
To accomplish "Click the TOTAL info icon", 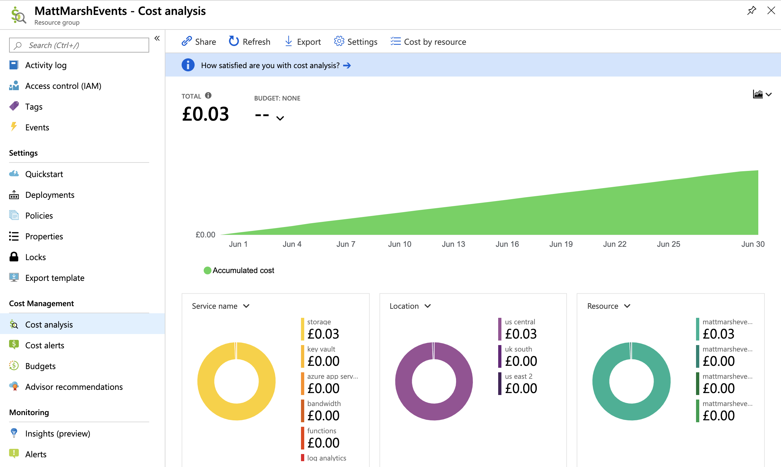I will pyautogui.click(x=208, y=95).
